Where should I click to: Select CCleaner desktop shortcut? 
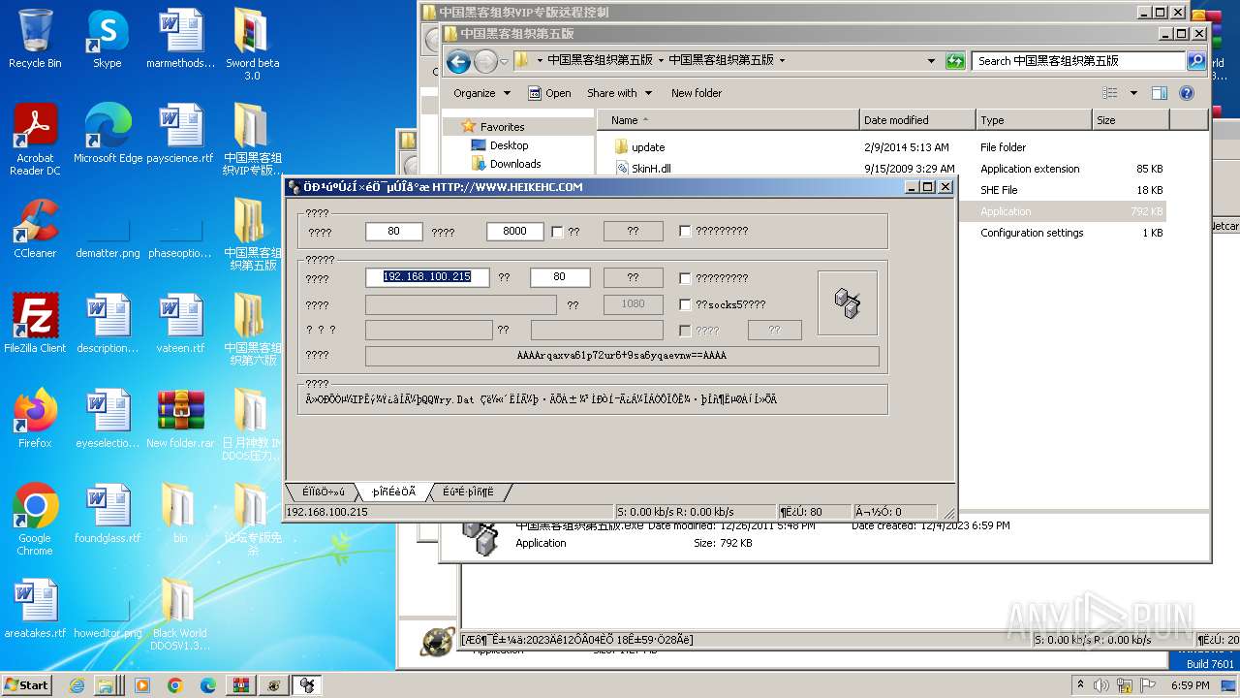pos(35,228)
